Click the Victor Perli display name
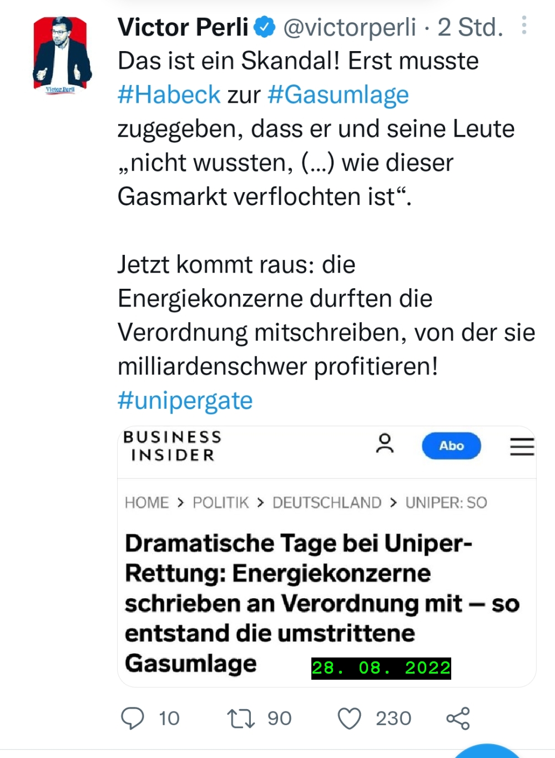The width and height of the screenshot is (555, 758). point(183,27)
